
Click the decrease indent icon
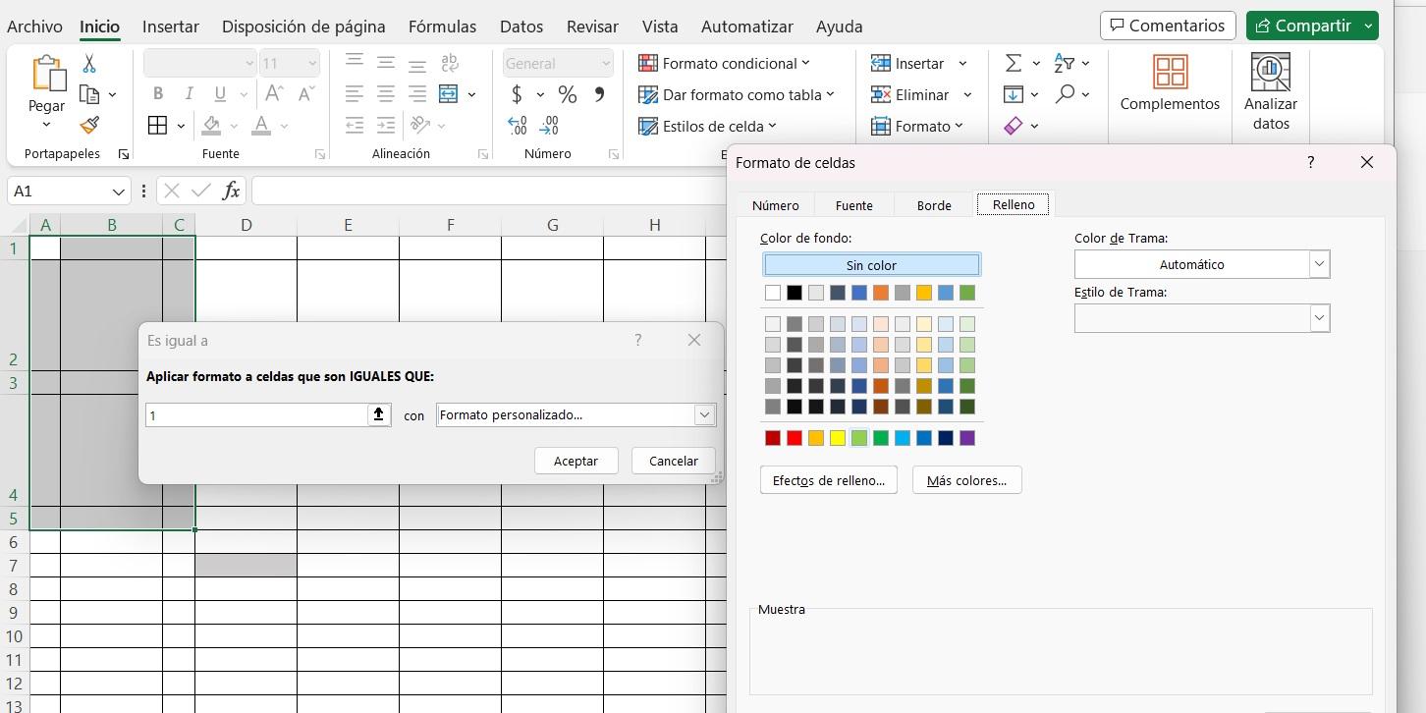click(355, 125)
